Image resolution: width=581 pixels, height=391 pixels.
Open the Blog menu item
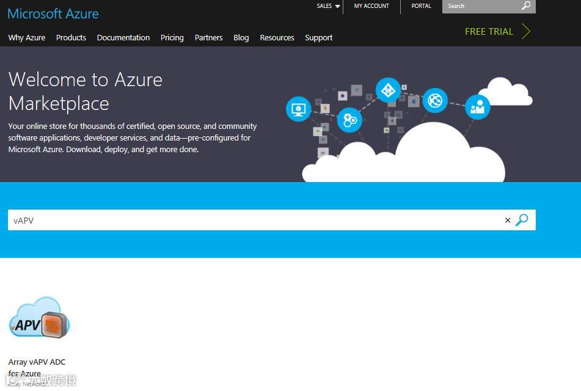click(241, 37)
